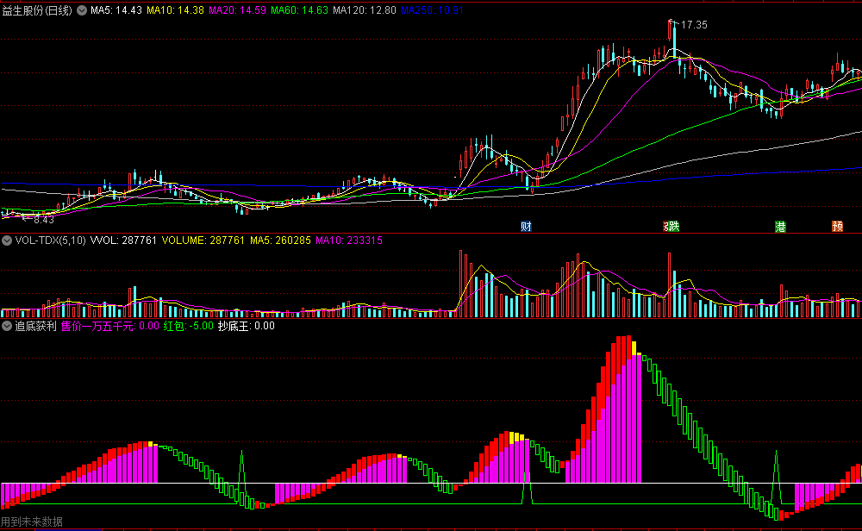The image size is (862, 531).
Task: Click the 益生股份(日线) stock title
Action: click(37, 10)
